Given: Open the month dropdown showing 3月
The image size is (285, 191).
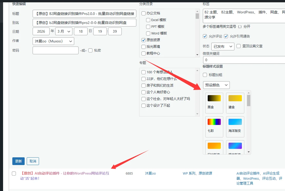Looking at the screenshot, I should tap(64, 31).
